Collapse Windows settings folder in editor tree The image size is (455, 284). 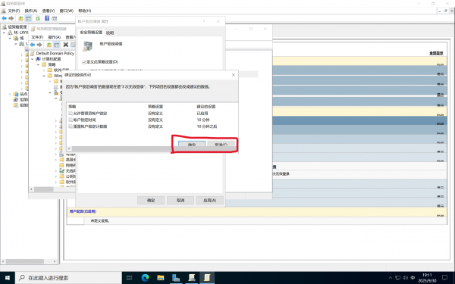pyautogui.click(x=44, y=76)
